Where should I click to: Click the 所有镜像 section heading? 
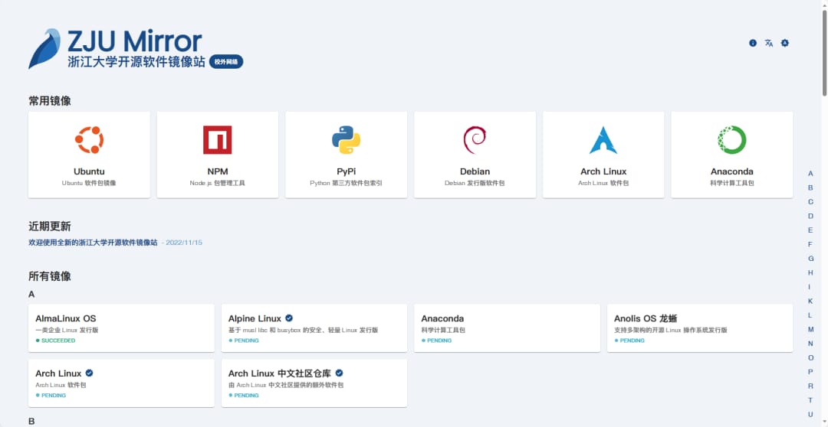click(x=50, y=275)
